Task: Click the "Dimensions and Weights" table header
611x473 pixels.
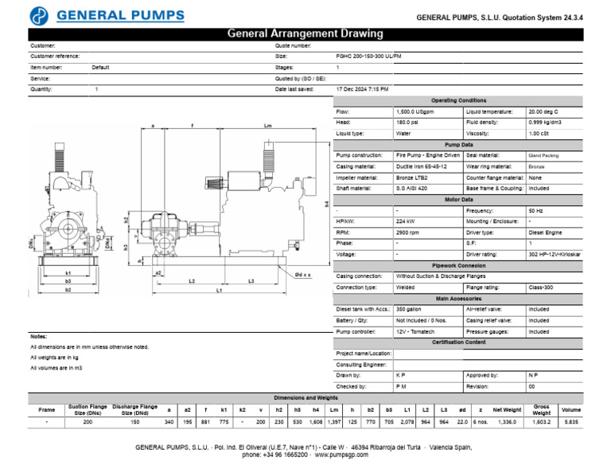Action: click(305, 398)
